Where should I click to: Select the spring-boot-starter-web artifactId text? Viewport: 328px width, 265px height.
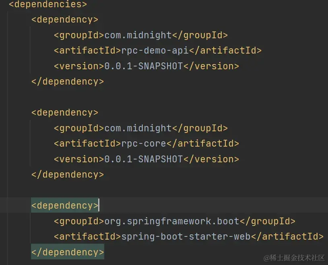pyautogui.click(x=186, y=236)
